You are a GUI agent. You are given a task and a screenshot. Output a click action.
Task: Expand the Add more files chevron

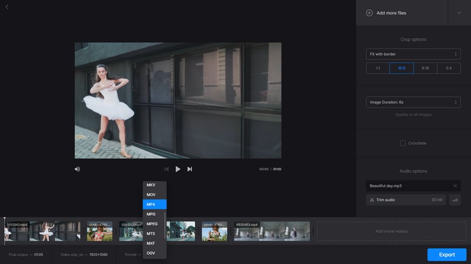click(x=459, y=13)
